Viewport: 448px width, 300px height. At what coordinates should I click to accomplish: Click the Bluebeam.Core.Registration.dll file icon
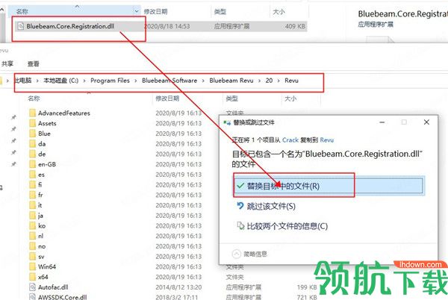point(21,26)
